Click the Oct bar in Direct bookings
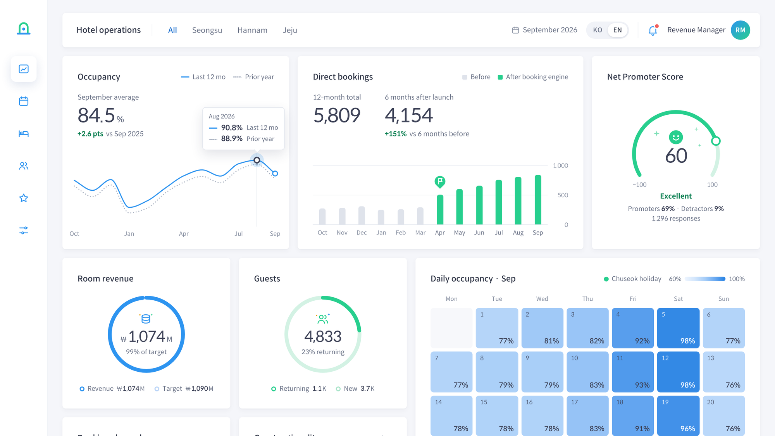The height and width of the screenshot is (436, 775). tap(322, 216)
